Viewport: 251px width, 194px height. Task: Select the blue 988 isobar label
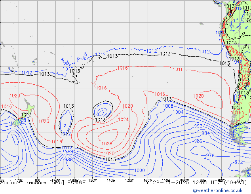[68, 160]
